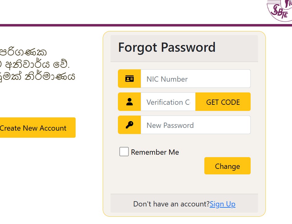Click the ID card icon beside NIC Number
This screenshot has width=292, height=224.
129,79
